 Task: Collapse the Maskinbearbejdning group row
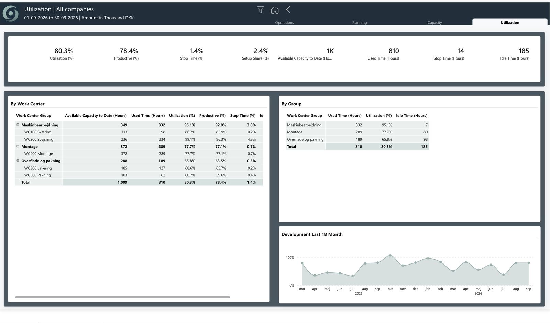point(18,125)
